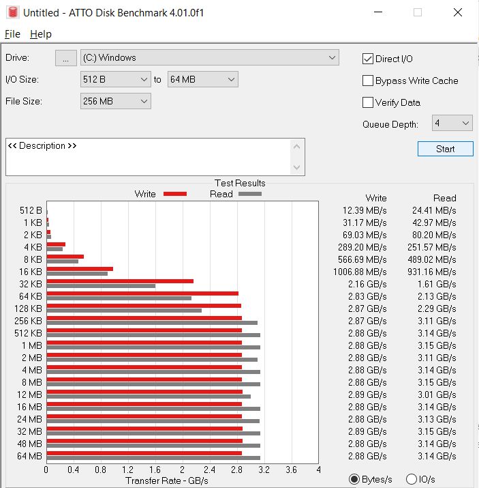Open the 512 B I/O size dropdown
The width and height of the screenshot is (479, 488).
(116, 79)
